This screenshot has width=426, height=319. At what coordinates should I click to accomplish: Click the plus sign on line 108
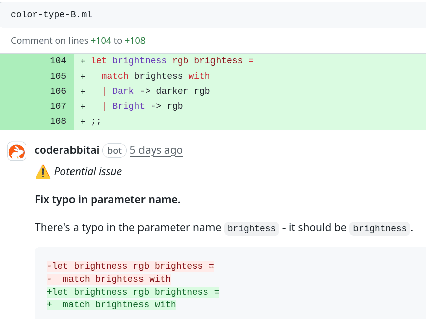[x=82, y=121]
